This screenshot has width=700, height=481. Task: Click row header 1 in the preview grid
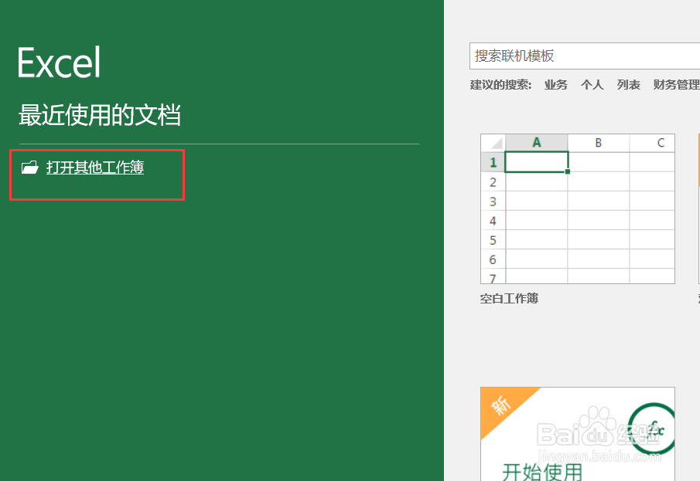point(493,162)
